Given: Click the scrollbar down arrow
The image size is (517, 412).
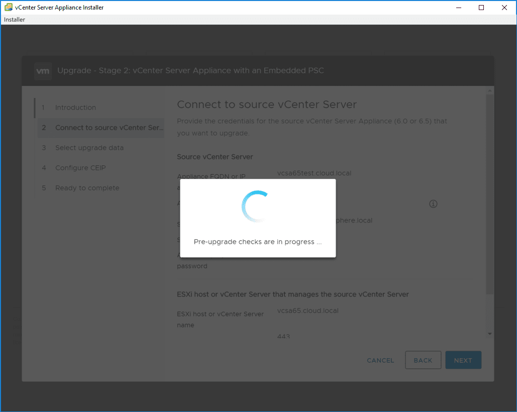Looking at the screenshot, I should pos(490,334).
